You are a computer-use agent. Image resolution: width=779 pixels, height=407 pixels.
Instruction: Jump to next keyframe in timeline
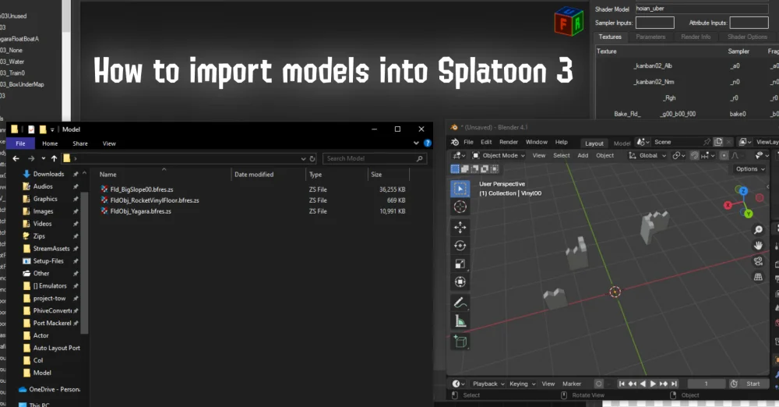click(x=663, y=384)
